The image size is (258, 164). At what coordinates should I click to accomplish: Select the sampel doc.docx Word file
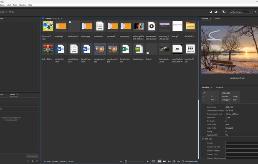[x=61, y=49]
